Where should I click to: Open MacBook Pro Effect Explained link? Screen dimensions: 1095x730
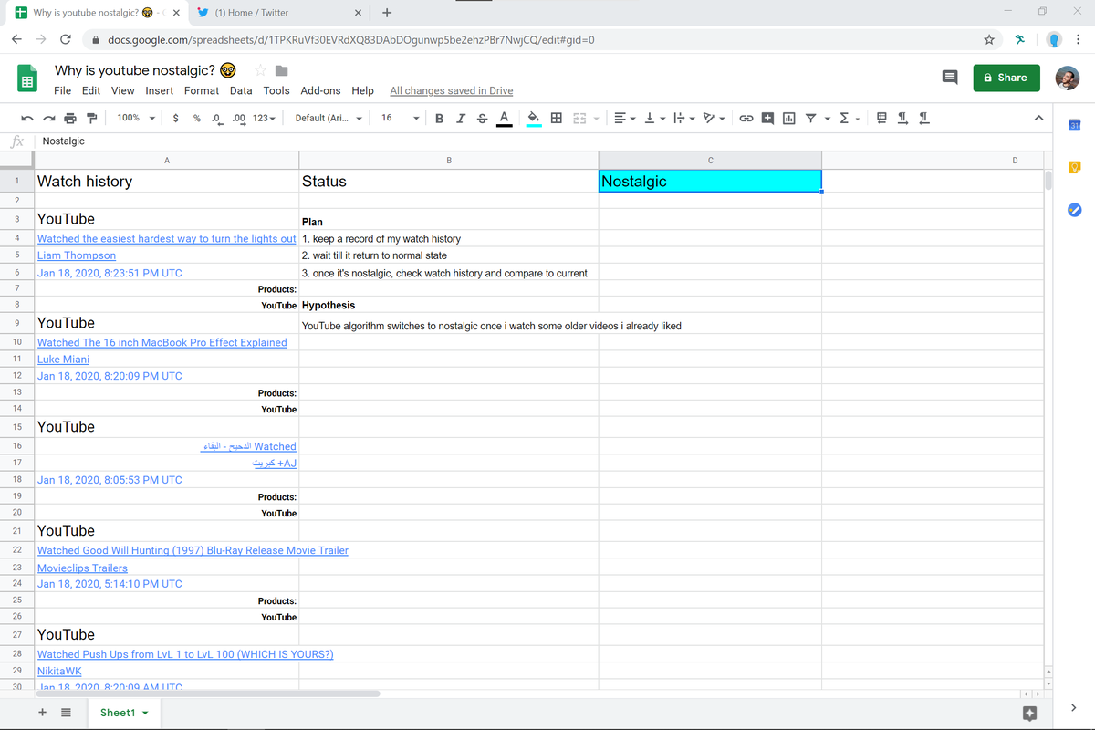pyautogui.click(x=162, y=343)
